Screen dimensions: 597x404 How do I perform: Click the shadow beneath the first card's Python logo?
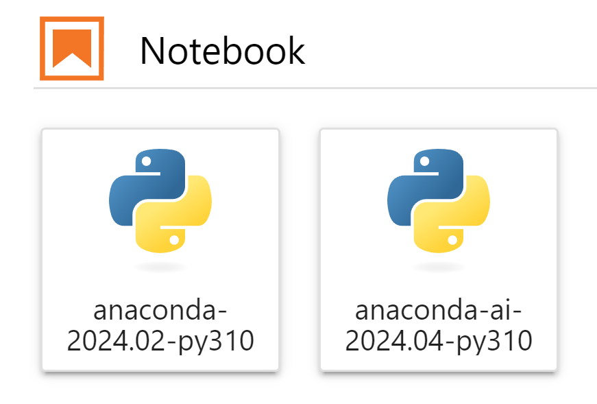pos(160,268)
